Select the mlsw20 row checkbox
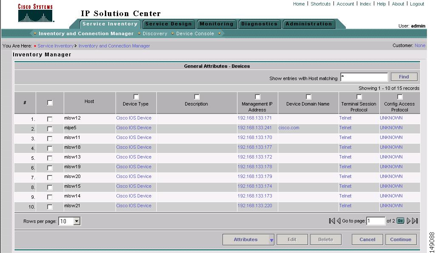 pos(50,178)
